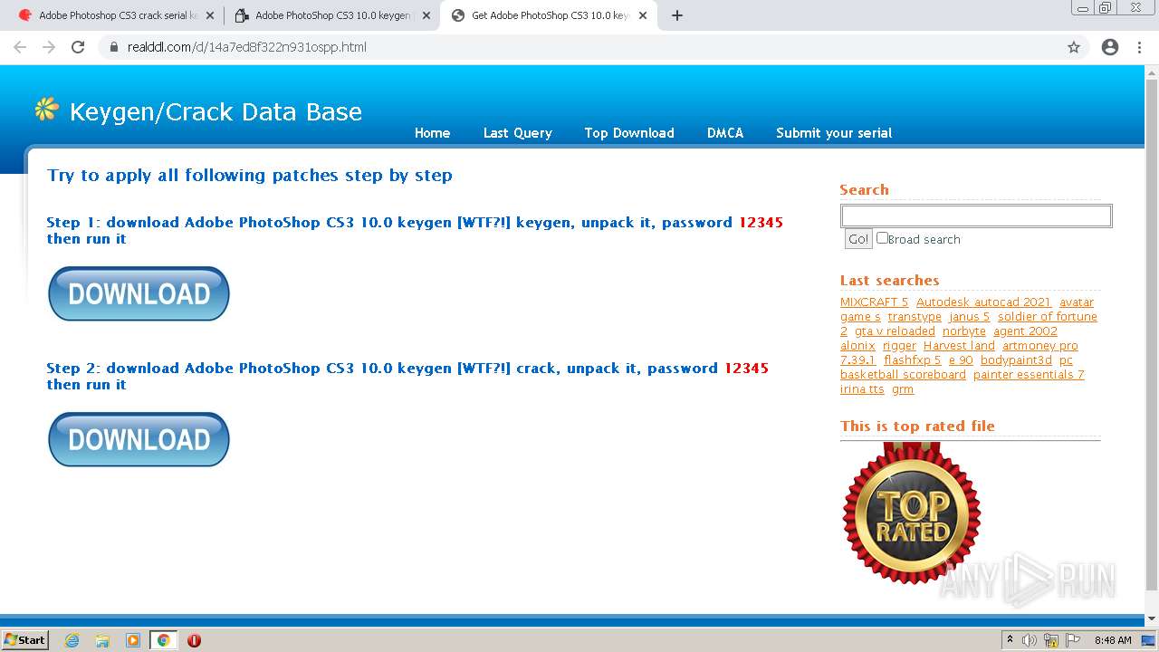Click the Top Rated badge image
This screenshot has height=652, width=1159.
[x=911, y=512]
